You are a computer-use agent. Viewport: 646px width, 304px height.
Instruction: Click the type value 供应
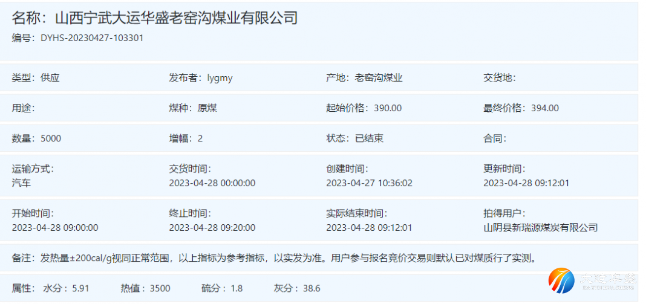[50, 78]
